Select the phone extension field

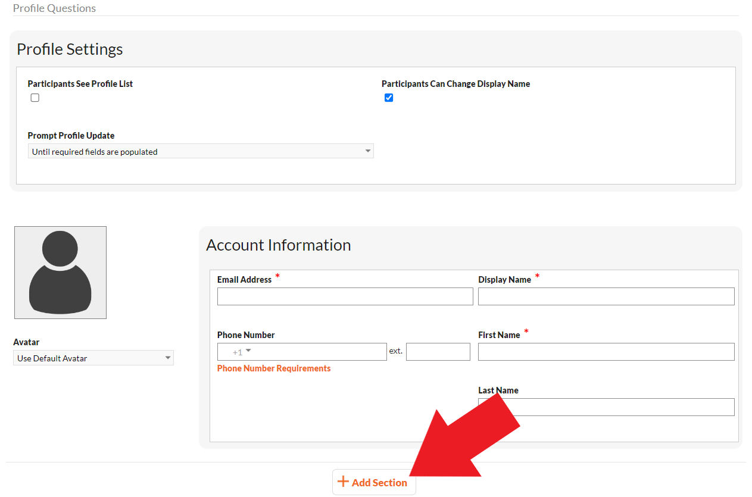click(438, 352)
